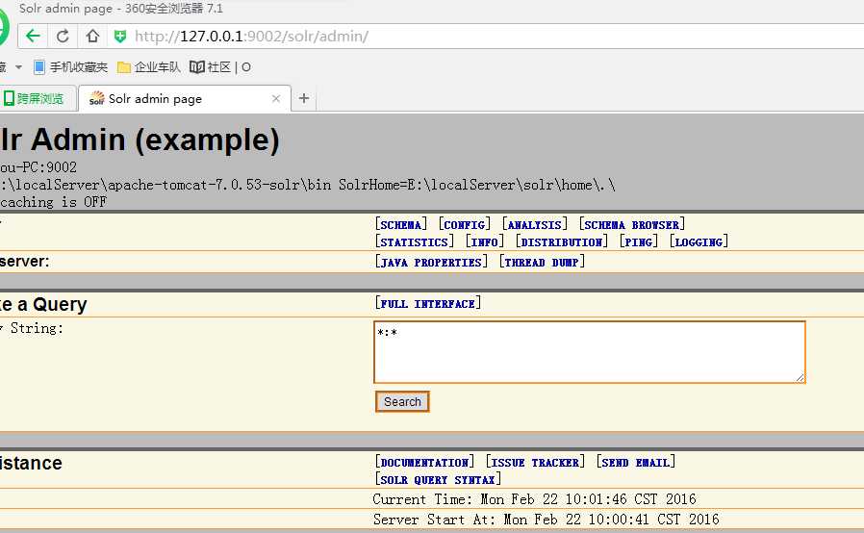Open the DOCUMENTATION link
Viewport: 864px width, 533px height.
click(424, 463)
